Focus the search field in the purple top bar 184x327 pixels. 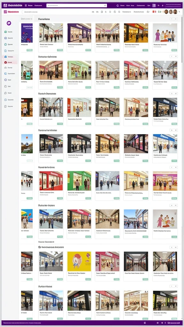point(77,6)
